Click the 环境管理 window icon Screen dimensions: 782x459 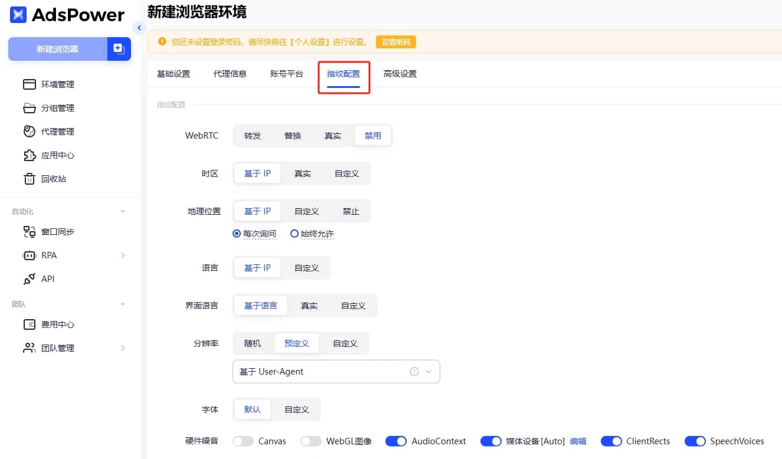[x=29, y=84]
